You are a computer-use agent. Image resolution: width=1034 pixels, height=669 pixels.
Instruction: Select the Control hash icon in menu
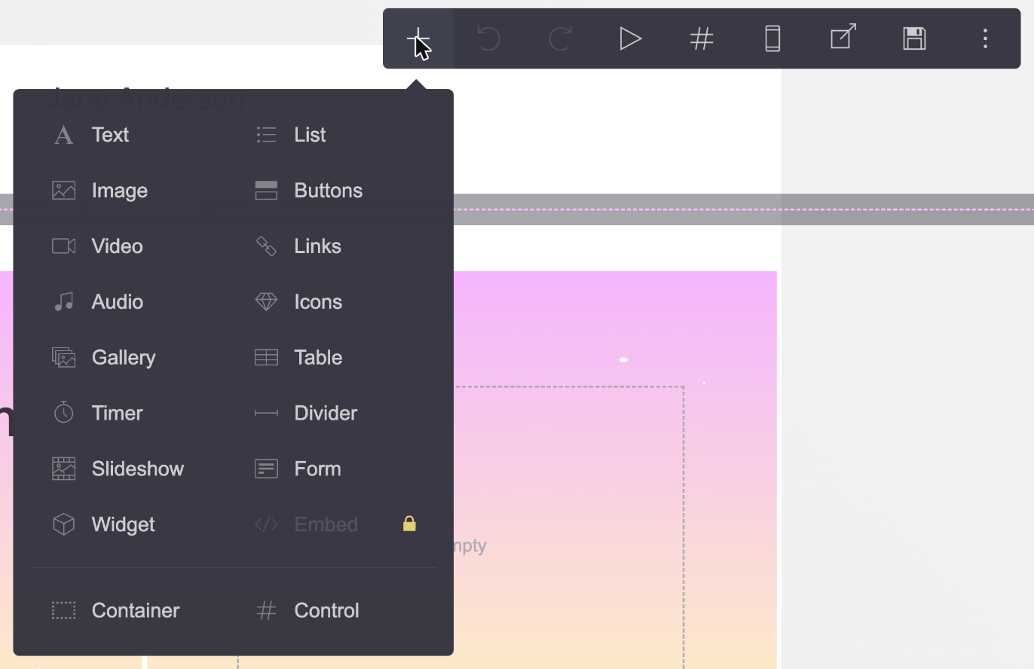[266, 610]
